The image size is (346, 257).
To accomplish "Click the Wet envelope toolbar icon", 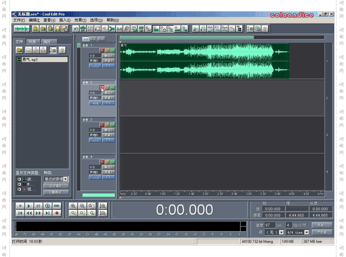I will pyautogui.click(x=210, y=29).
